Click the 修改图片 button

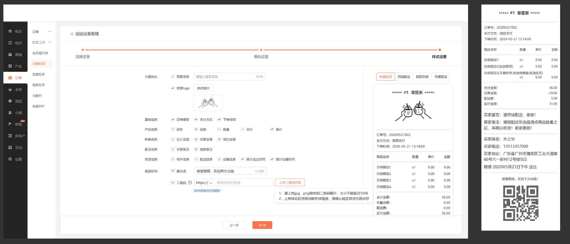[203, 88]
